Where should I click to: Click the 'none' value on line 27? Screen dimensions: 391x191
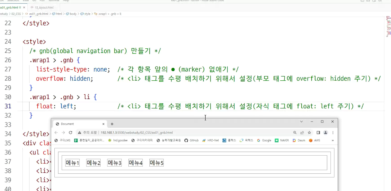coord(100,69)
